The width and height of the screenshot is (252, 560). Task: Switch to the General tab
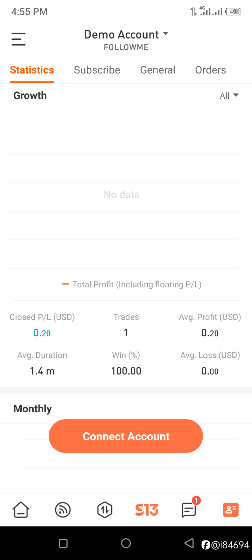157,70
